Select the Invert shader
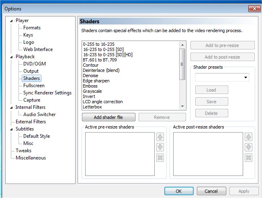Screen dimensions: 262x198 [x=89, y=96]
